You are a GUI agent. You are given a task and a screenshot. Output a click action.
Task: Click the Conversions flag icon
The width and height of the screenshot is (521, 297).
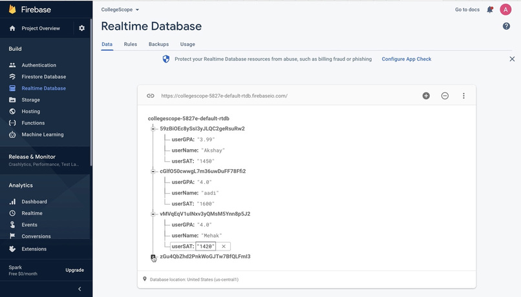point(12,236)
